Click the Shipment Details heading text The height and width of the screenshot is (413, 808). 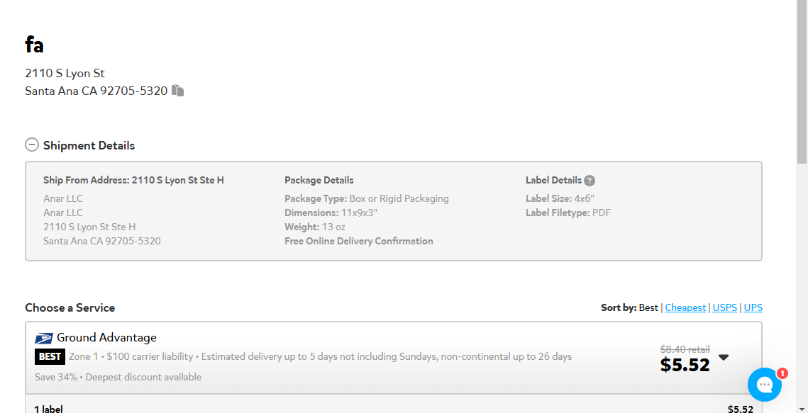tap(89, 145)
